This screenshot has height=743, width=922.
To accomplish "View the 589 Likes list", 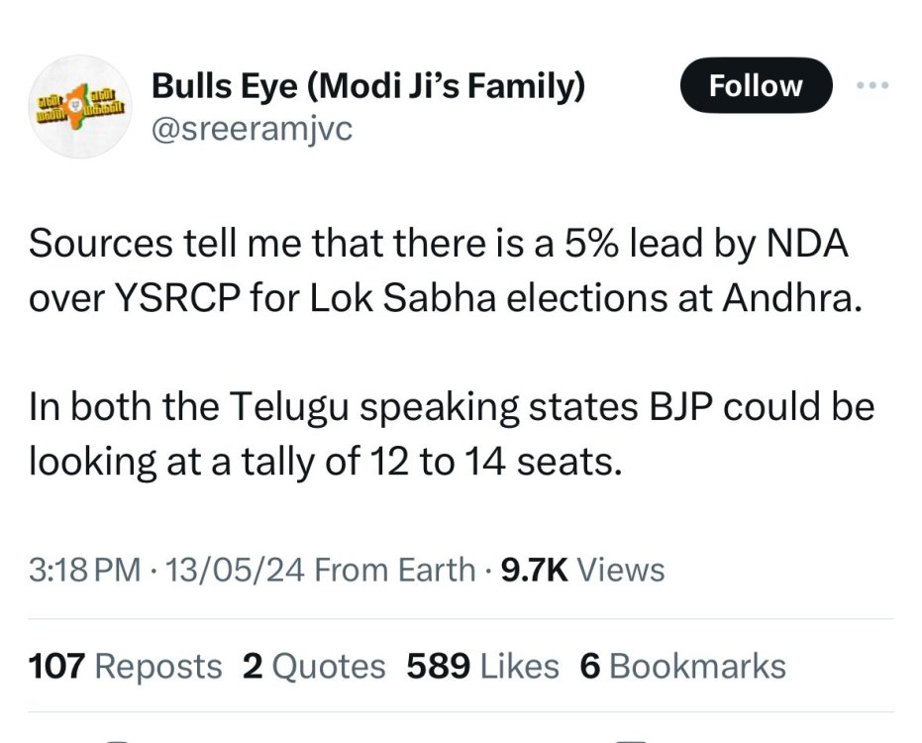I will click(x=482, y=666).
